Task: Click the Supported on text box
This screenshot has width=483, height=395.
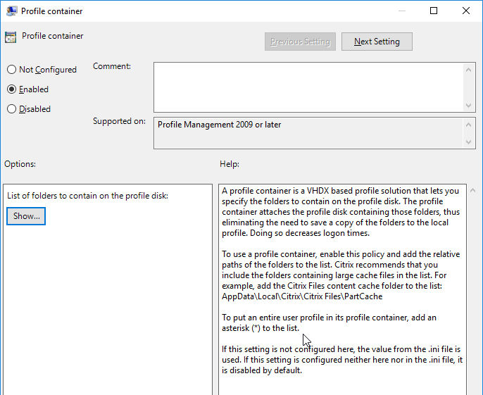Action: 308,133
